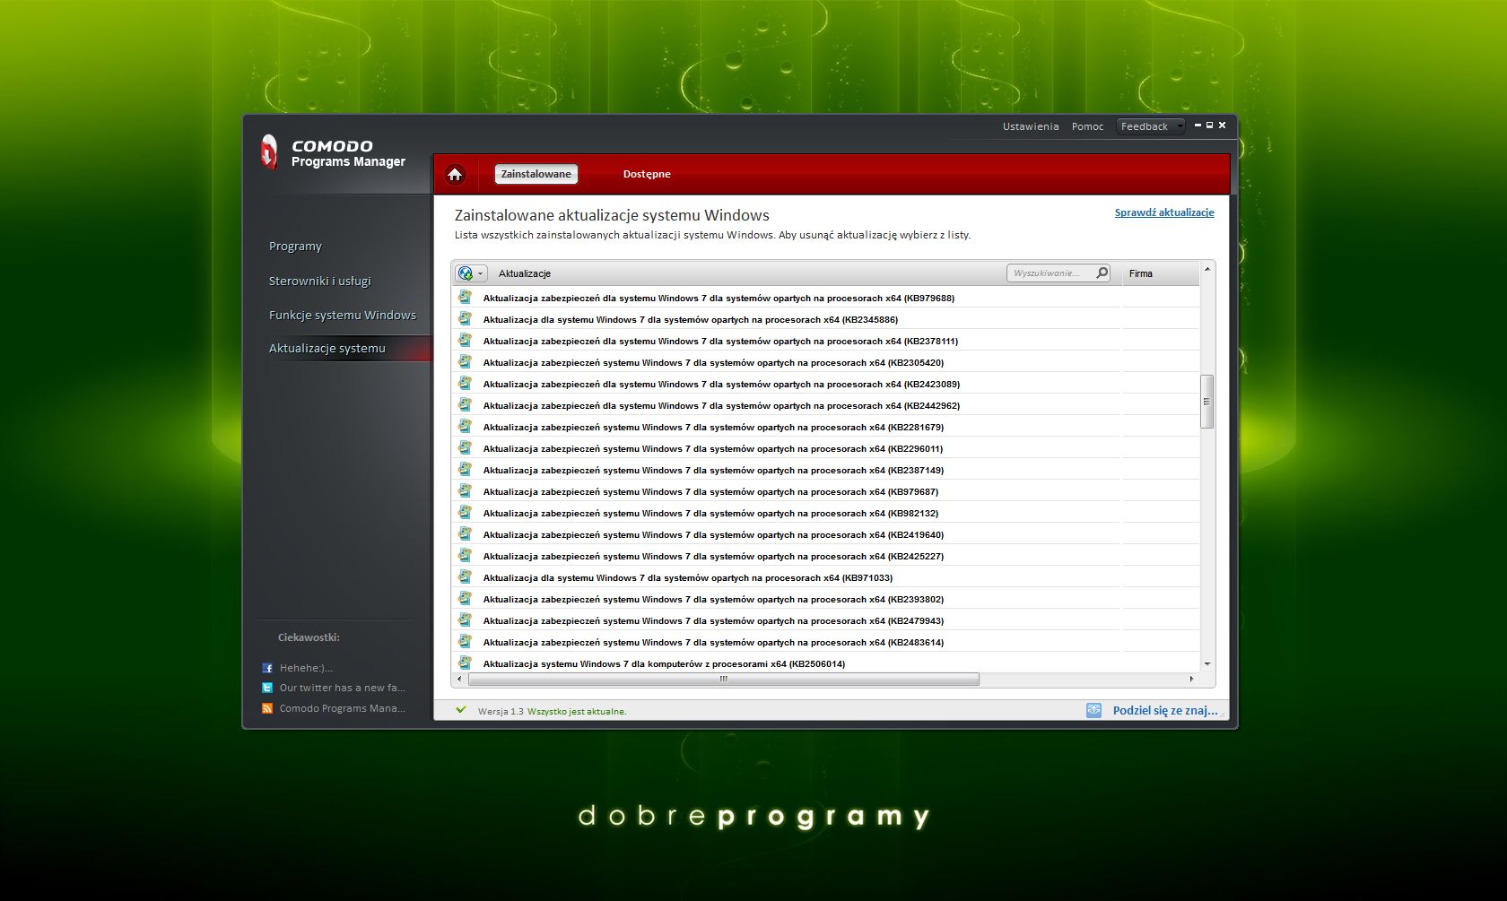Click the green check status icon
Screen dimensions: 1507x901
(461, 710)
